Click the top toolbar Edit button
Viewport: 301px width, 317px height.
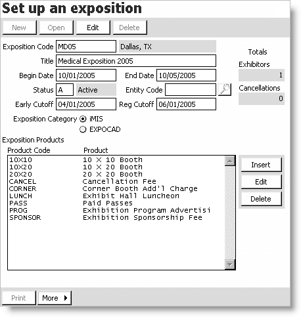(93, 28)
